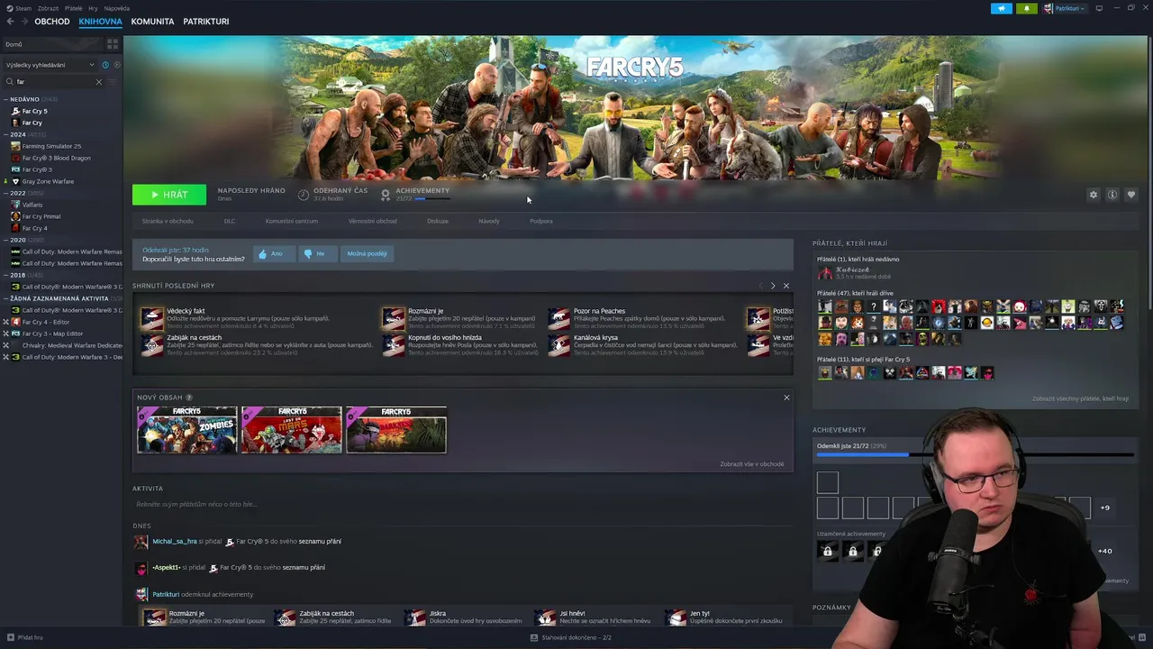Toggle the library grid view icon
This screenshot has width=1153, height=649.
pyautogui.click(x=113, y=43)
